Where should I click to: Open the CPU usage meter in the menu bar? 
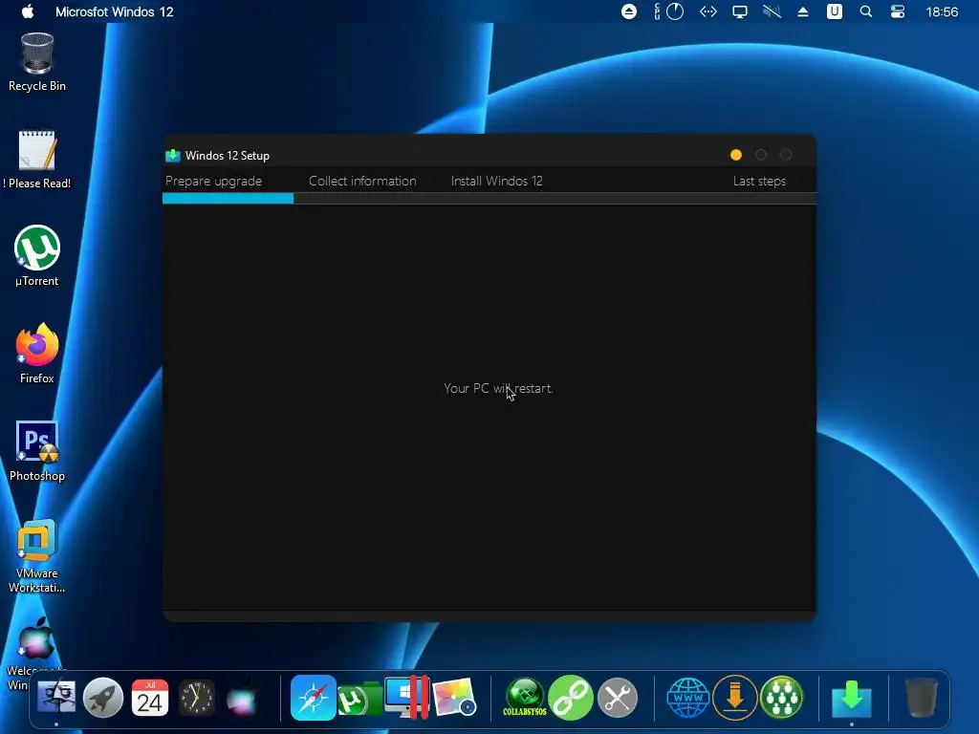668,11
